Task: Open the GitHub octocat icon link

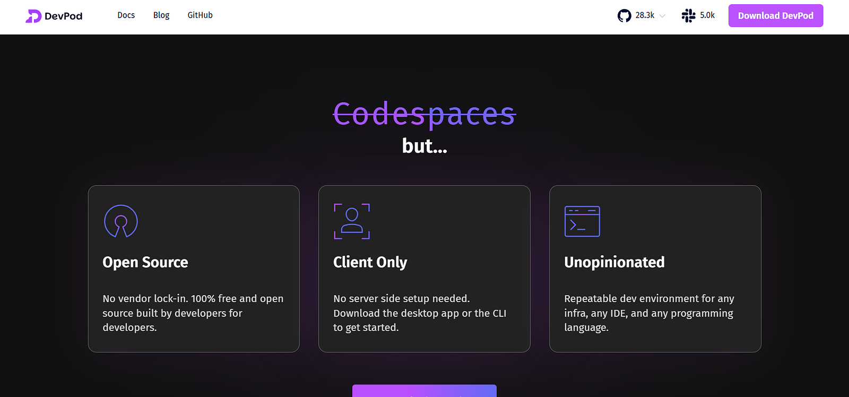Action: tap(625, 15)
